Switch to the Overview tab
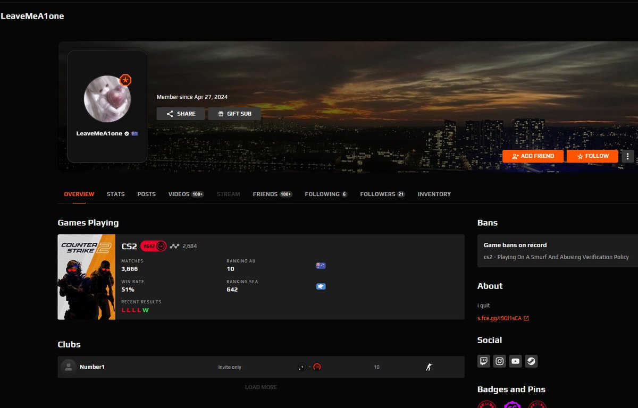638x408 pixels. tap(79, 194)
